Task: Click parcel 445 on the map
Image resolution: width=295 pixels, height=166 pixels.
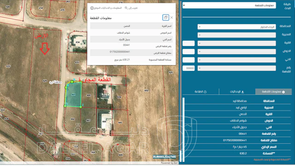Action: pyautogui.click(x=120, y=123)
